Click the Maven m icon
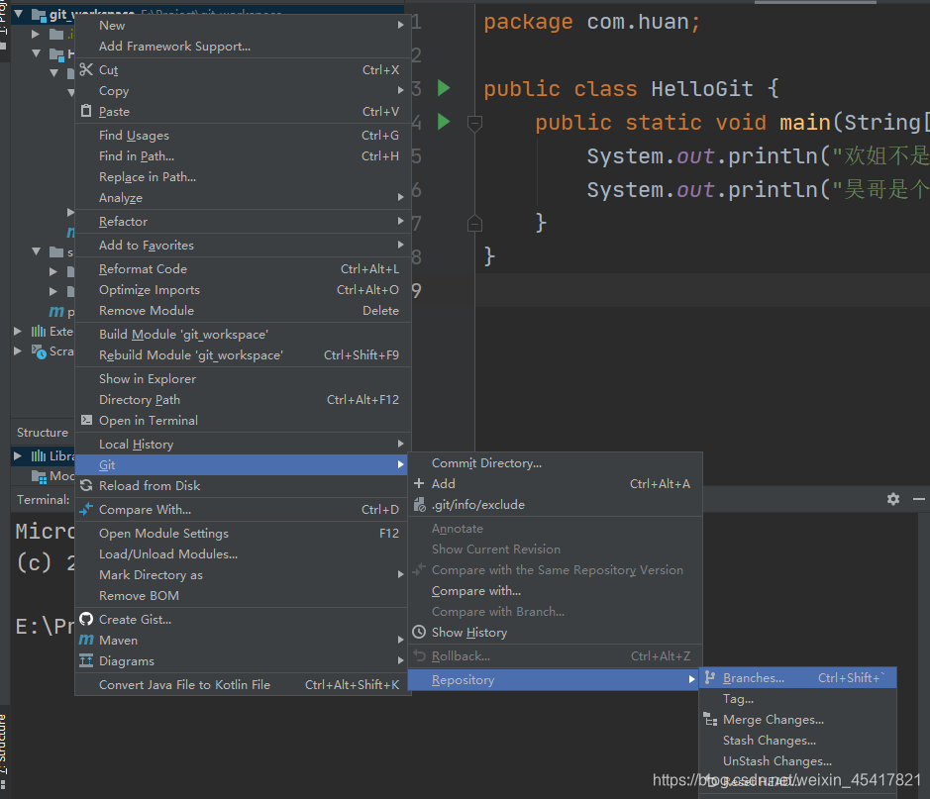The image size is (930, 799). tap(86, 640)
